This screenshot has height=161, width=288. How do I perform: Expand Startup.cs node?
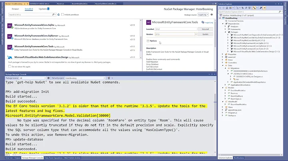coord(223,116)
